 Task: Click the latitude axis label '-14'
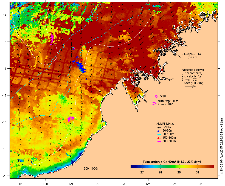click(4, 15)
